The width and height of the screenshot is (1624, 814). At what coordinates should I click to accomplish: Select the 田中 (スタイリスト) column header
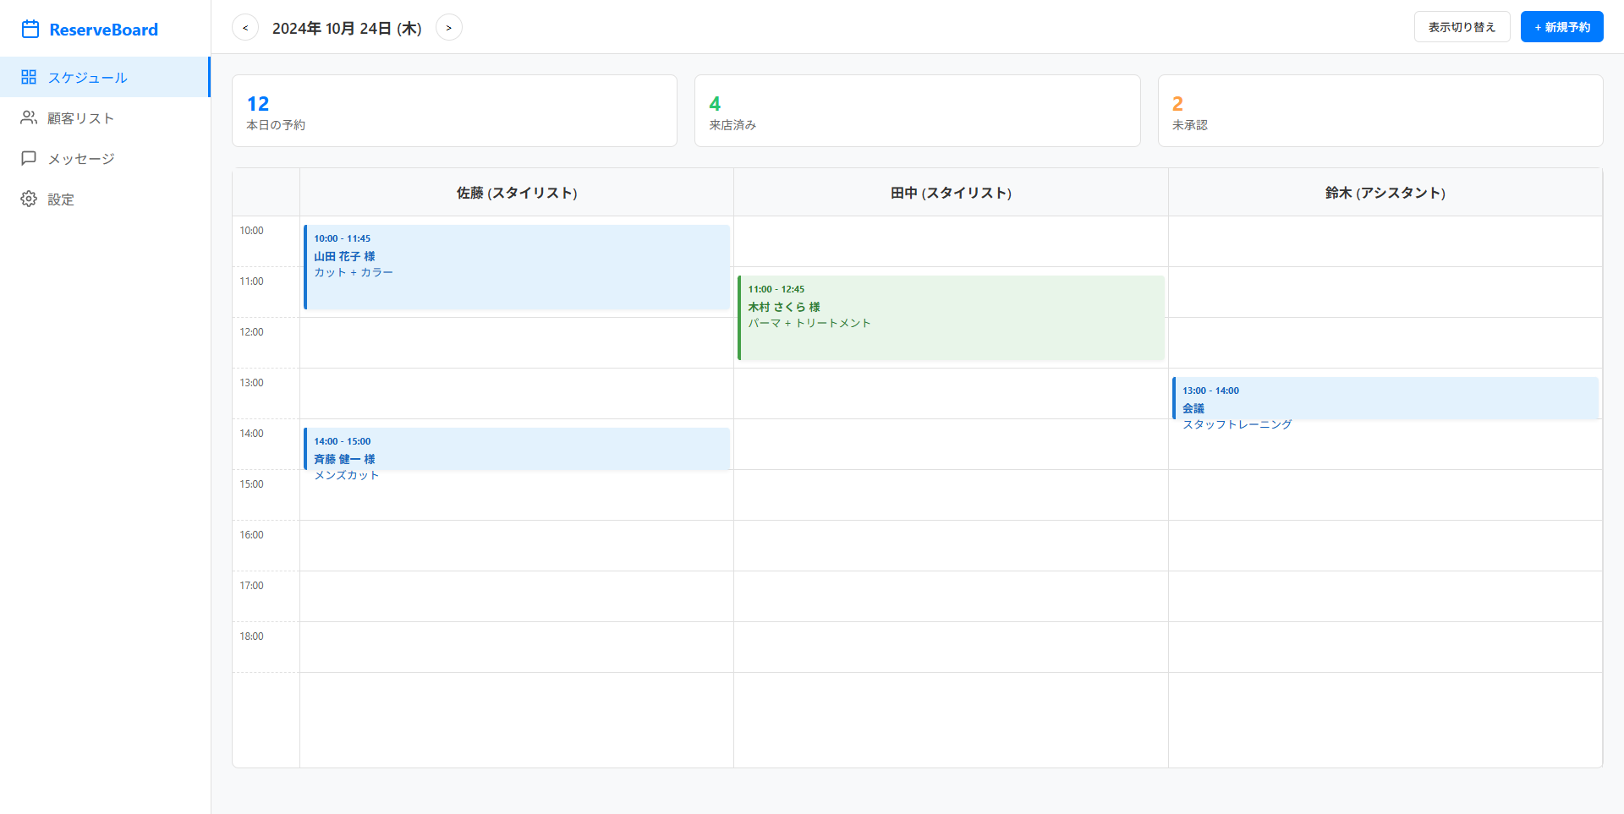[x=951, y=193]
